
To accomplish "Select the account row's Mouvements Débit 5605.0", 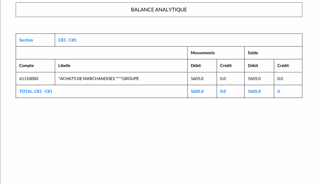I will (x=197, y=79).
